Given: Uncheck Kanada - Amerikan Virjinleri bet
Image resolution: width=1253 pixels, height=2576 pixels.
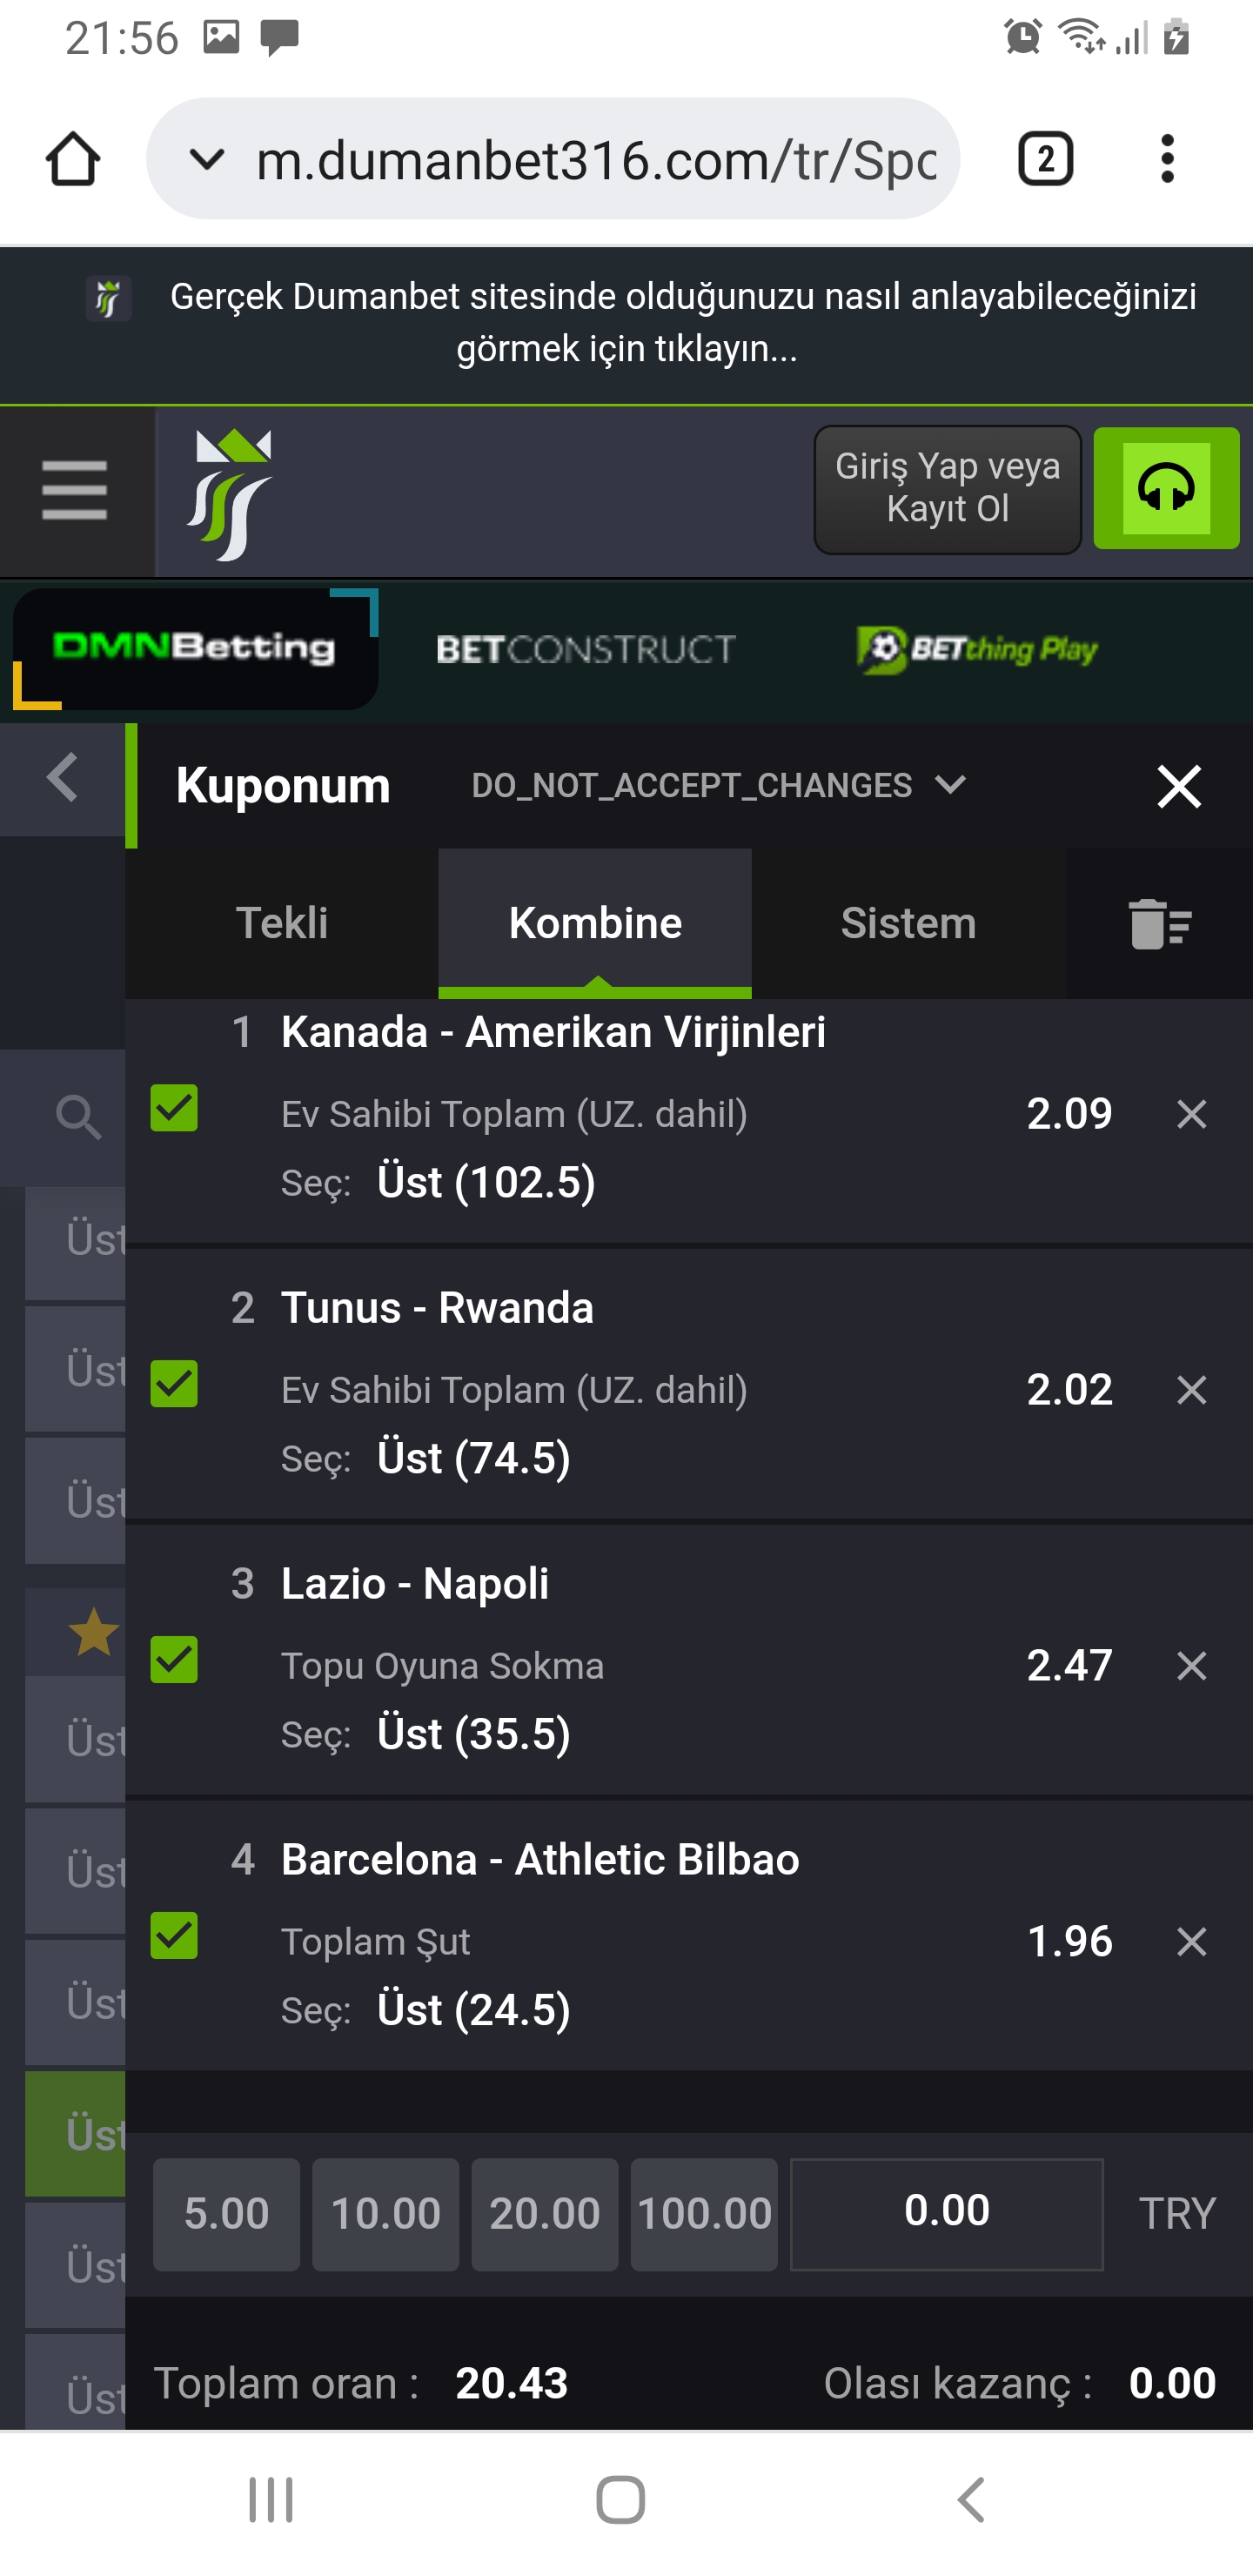Looking at the screenshot, I should 174,1108.
